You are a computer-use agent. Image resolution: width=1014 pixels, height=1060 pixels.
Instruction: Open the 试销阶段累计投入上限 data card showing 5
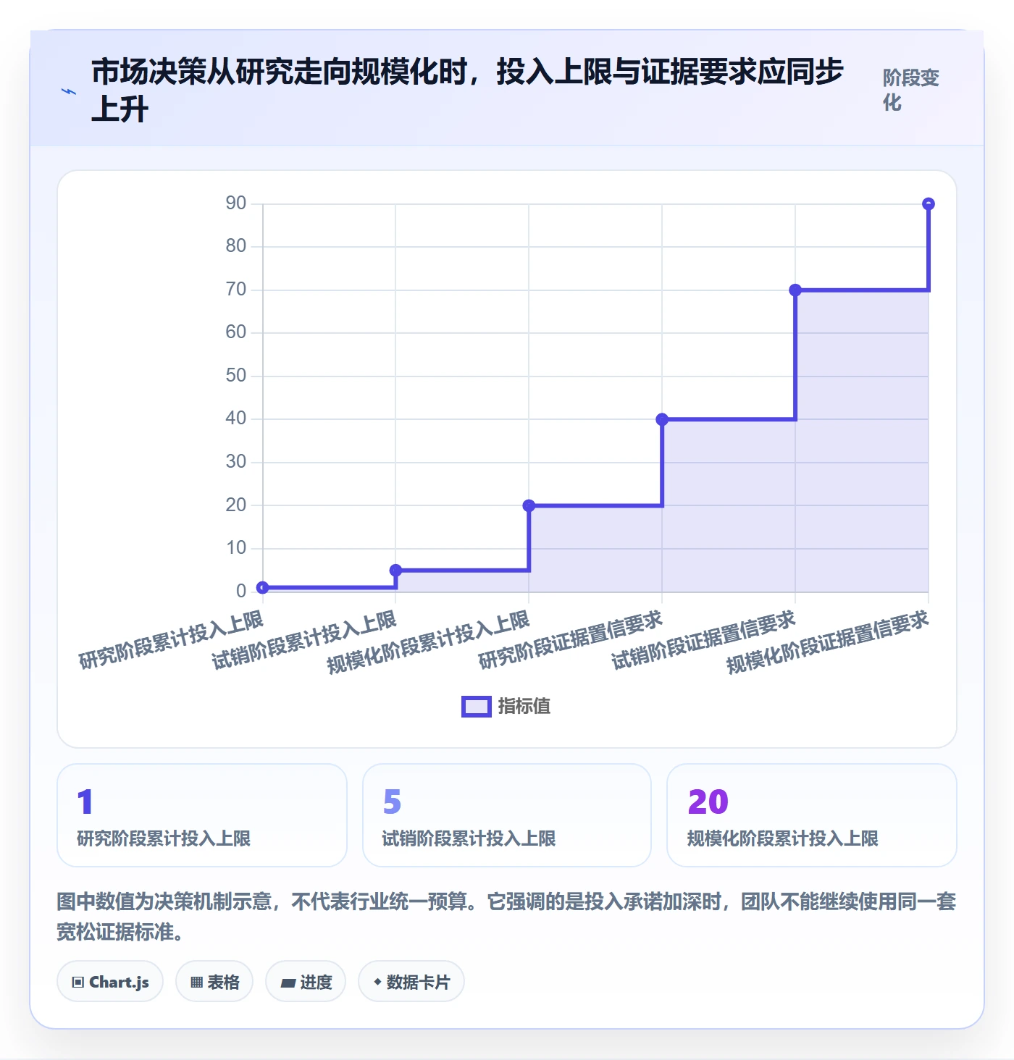pos(507,815)
